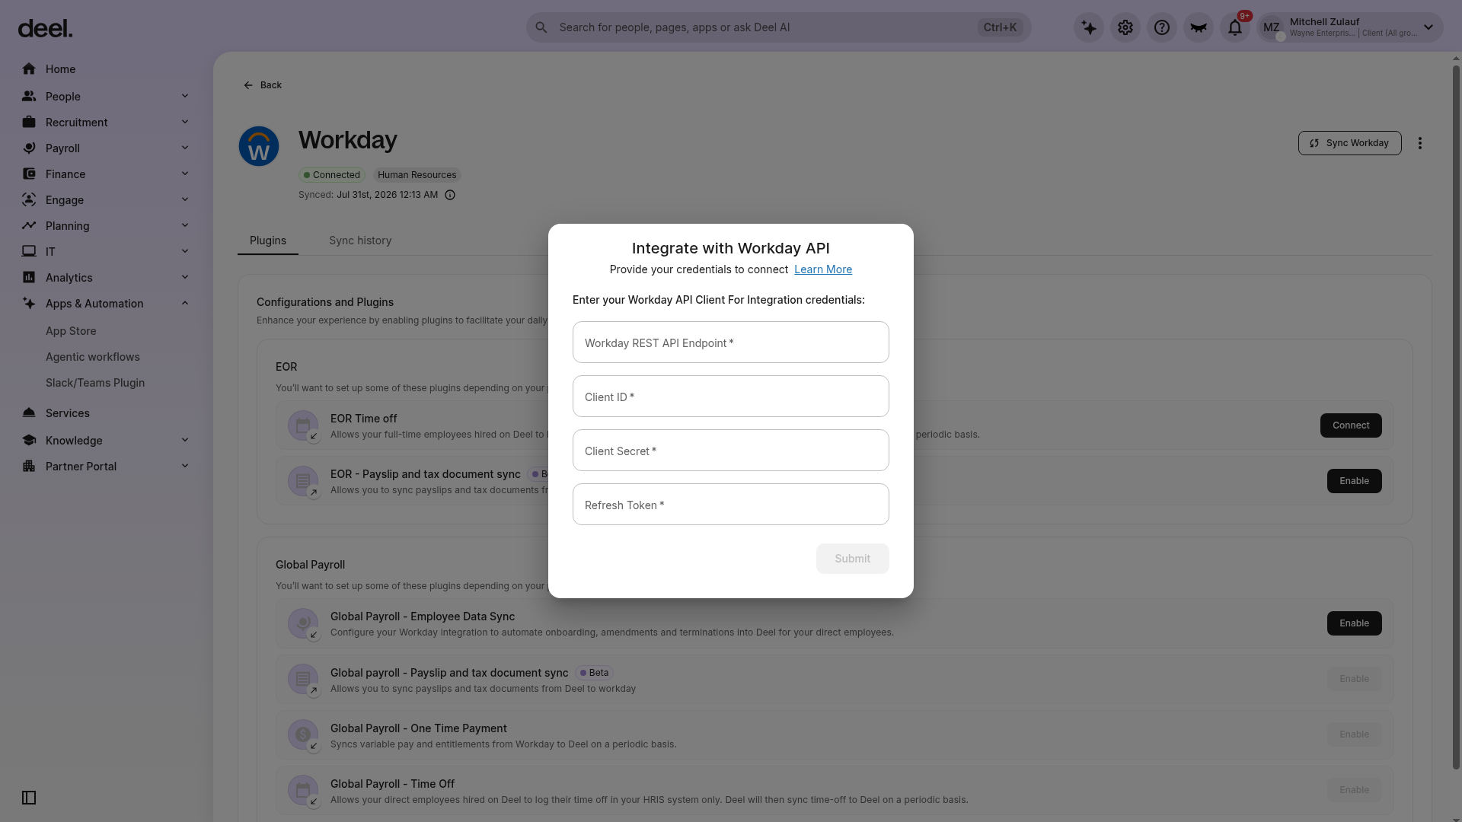Expand the Recruitment menu chevron
Image resolution: width=1462 pixels, height=822 pixels.
point(185,122)
